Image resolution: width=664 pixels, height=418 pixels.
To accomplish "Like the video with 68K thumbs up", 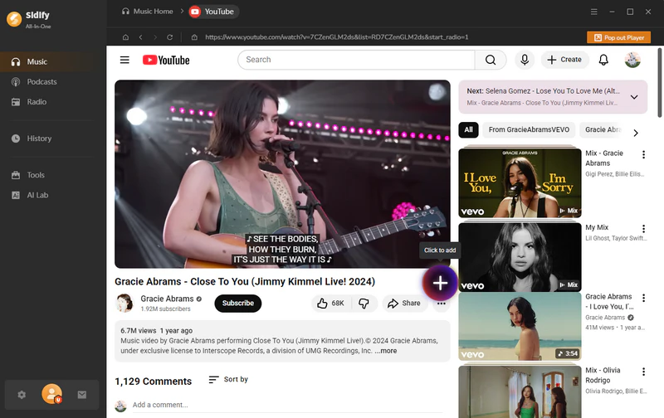I will click(331, 304).
